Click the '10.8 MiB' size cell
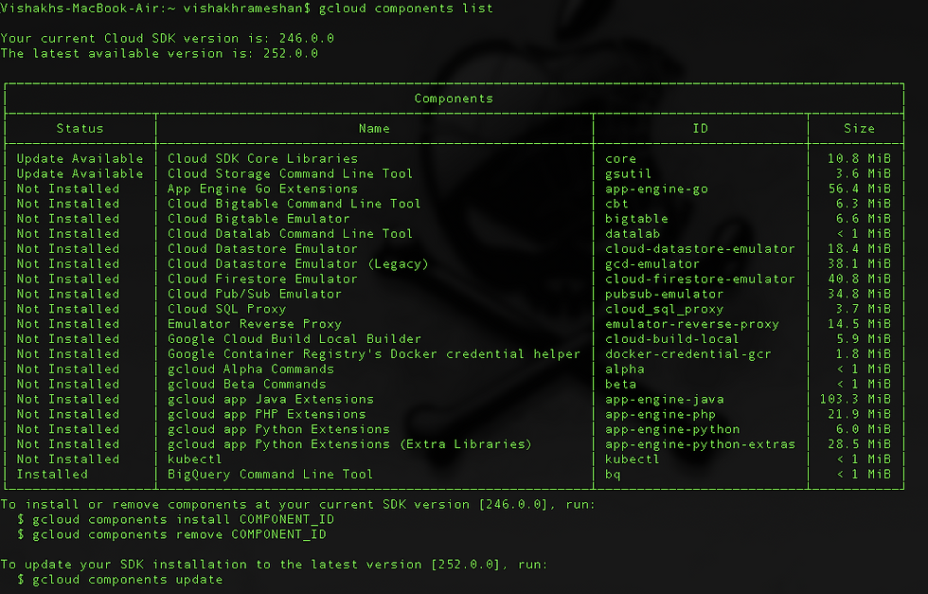This screenshot has height=594, width=928. (859, 159)
